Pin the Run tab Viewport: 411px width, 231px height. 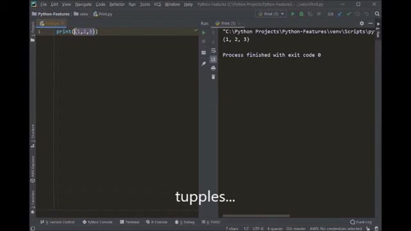click(204, 64)
